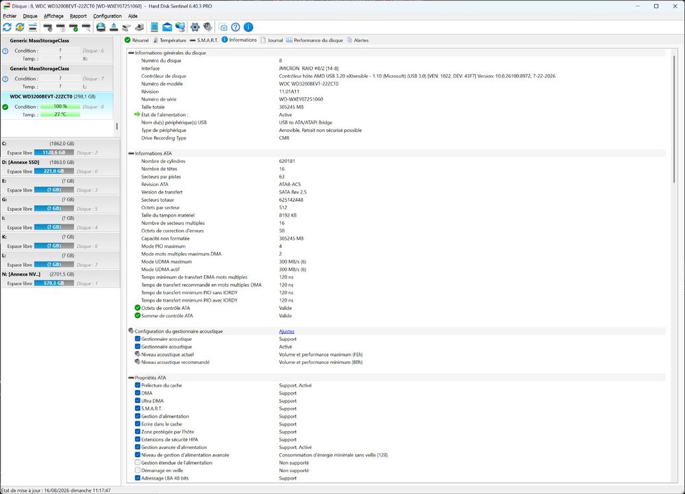Toggle Gestion étendue de l'alimentation checkbox
This screenshot has width=685, height=494.
pyautogui.click(x=138, y=463)
